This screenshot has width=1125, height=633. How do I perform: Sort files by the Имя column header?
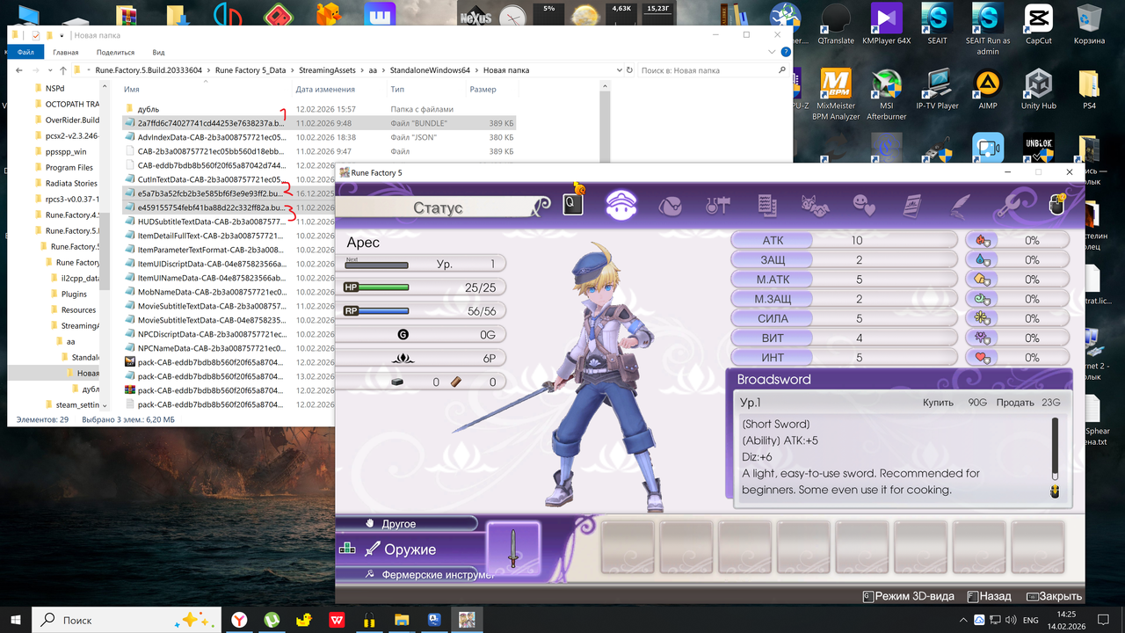[206, 90]
